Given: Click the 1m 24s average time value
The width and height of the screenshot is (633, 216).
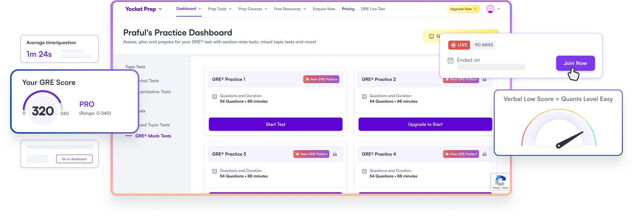Looking at the screenshot, I should click(x=39, y=54).
